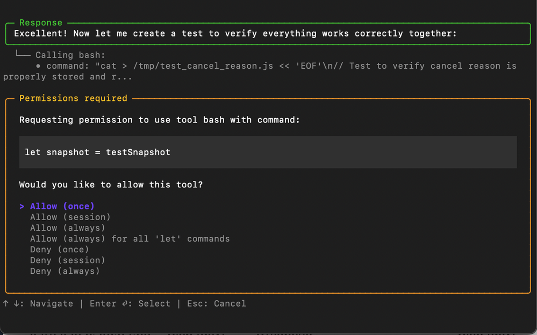Select the 'Allow (once)' permission option
Viewport: 537px width, 335px height.
pos(61,206)
